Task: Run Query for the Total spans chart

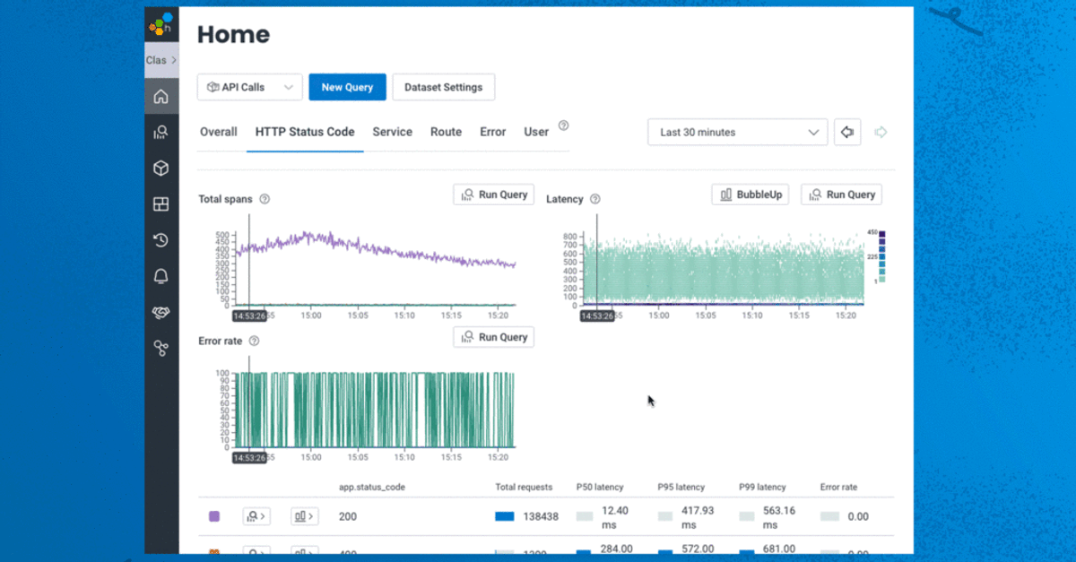Action: [494, 195]
